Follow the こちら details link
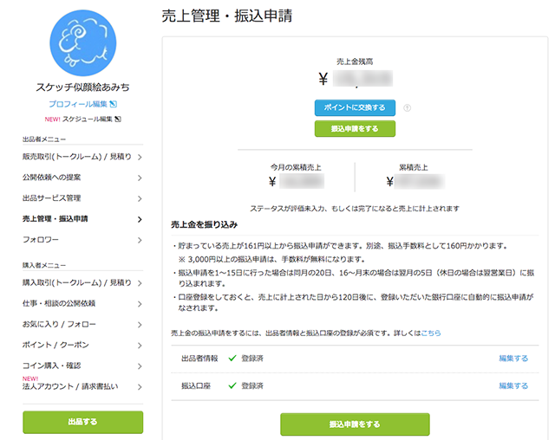555x440 pixels. point(431,333)
